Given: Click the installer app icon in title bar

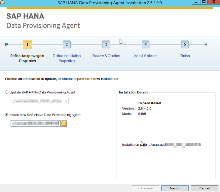Looking at the screenshot, I should pyautogui.click(x=2, y=2).
